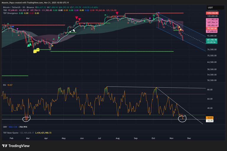Click the red down-triangle signal near August
Screen dimensions: 227x151
click(117, 13)
